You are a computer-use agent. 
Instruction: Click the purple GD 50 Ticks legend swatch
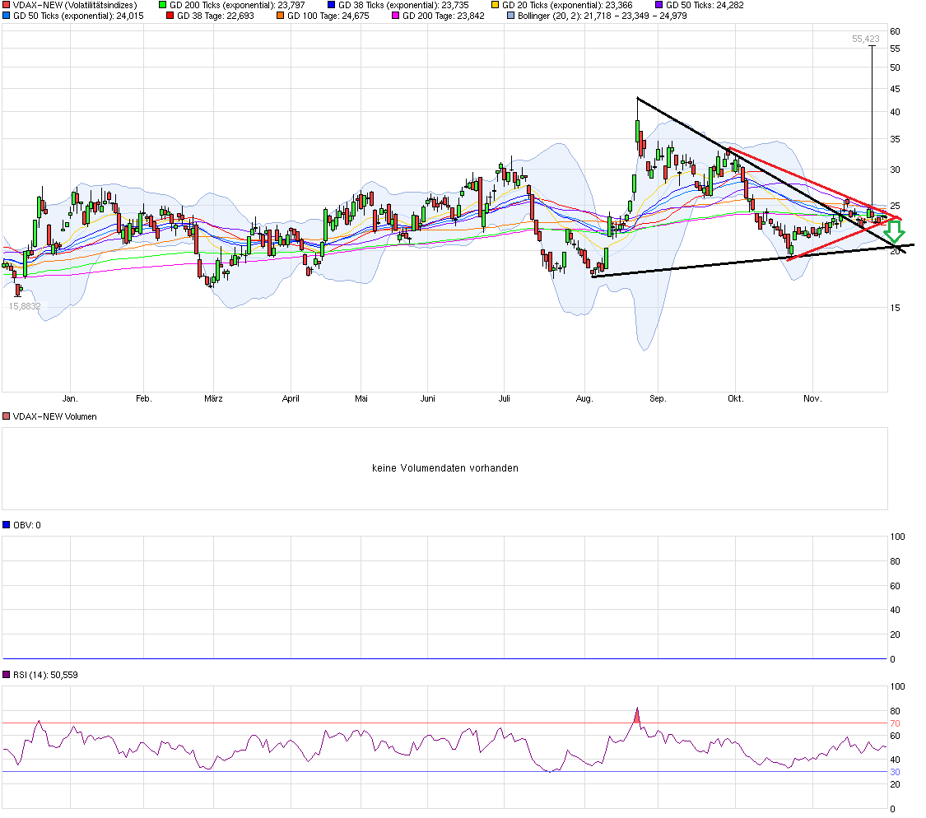(x=659, y=5)
